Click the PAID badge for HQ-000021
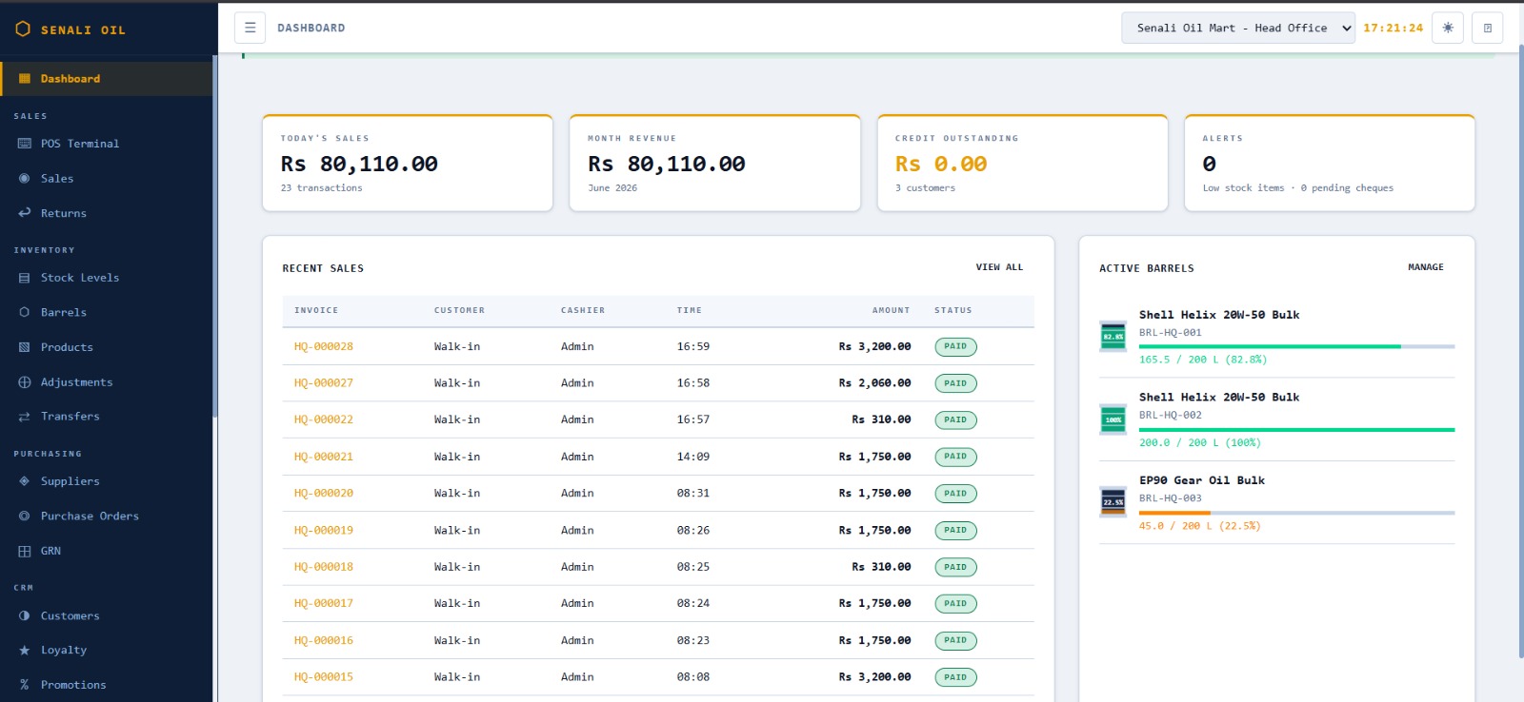This screenshot has height=702, width=1524. click(955, 457)
